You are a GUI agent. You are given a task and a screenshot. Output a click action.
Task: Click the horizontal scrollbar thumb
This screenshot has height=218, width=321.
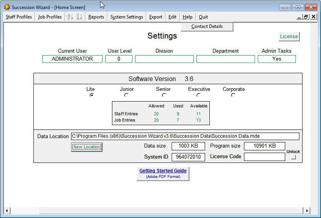(x=171, y=211)
